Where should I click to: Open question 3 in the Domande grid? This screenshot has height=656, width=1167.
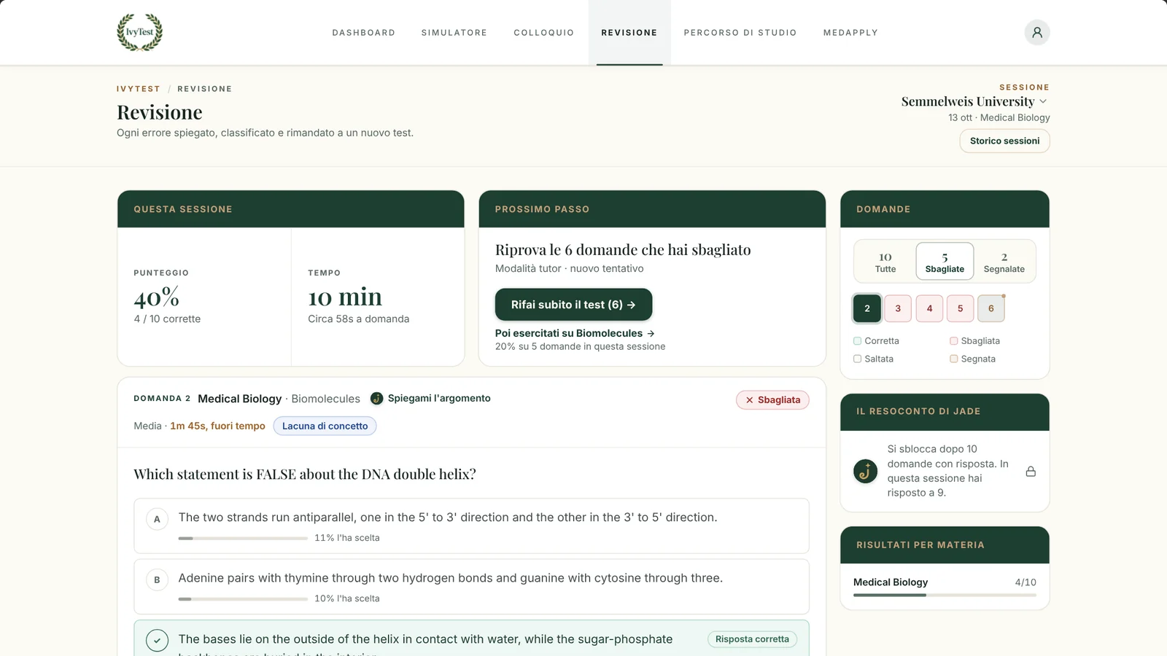898,308
